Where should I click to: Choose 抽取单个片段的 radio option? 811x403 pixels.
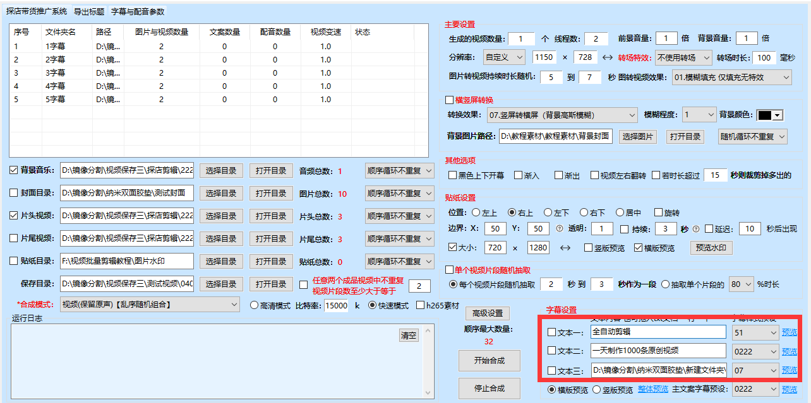[665, 284]
